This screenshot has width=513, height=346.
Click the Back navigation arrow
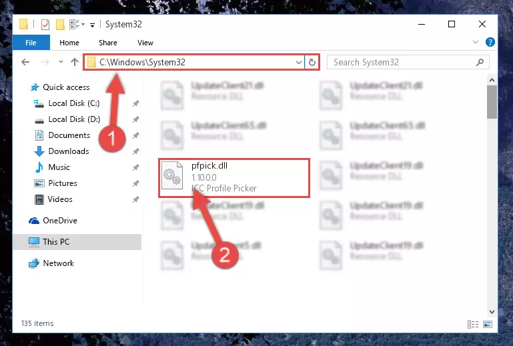[25, 62]
